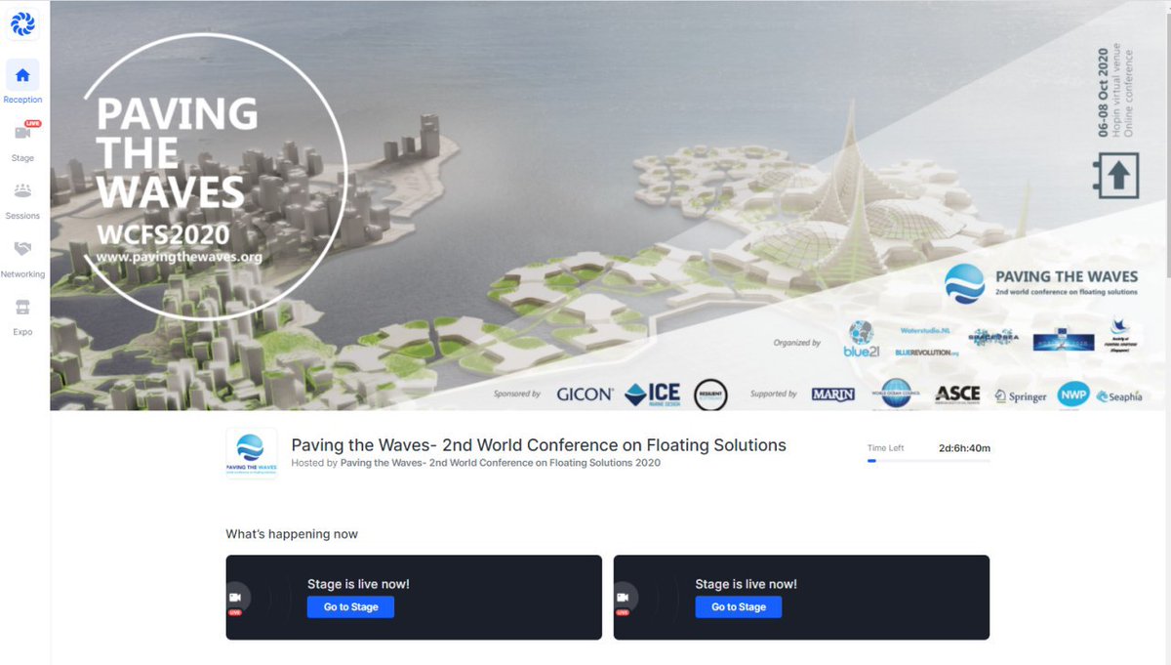Click the World Ocean Council logo
This screenshot has height=665, width=1171.
tap(896, 393)
